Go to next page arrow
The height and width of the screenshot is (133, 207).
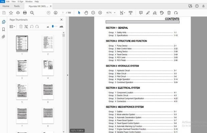(55, 13)
